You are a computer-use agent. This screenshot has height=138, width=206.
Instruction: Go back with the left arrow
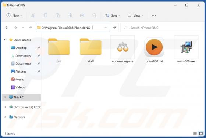click(7, 28)
